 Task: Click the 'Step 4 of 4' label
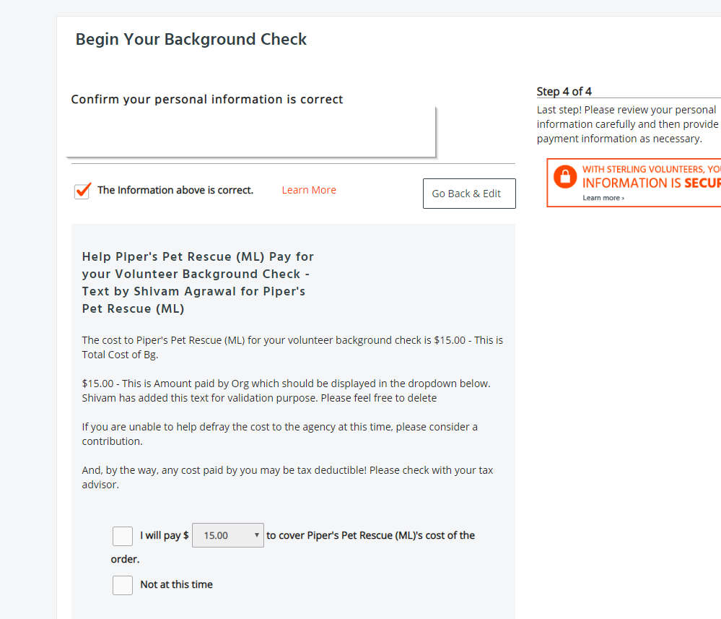(564, 92)
